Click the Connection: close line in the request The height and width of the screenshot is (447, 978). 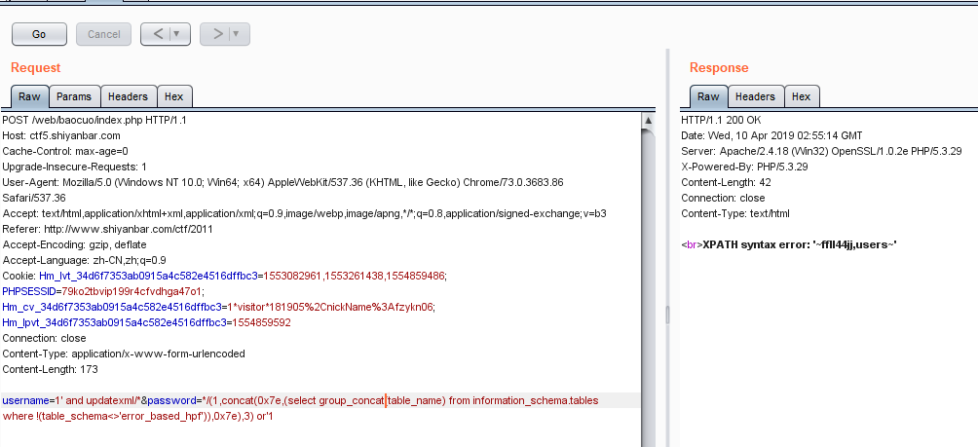click(x=44, y=338)
